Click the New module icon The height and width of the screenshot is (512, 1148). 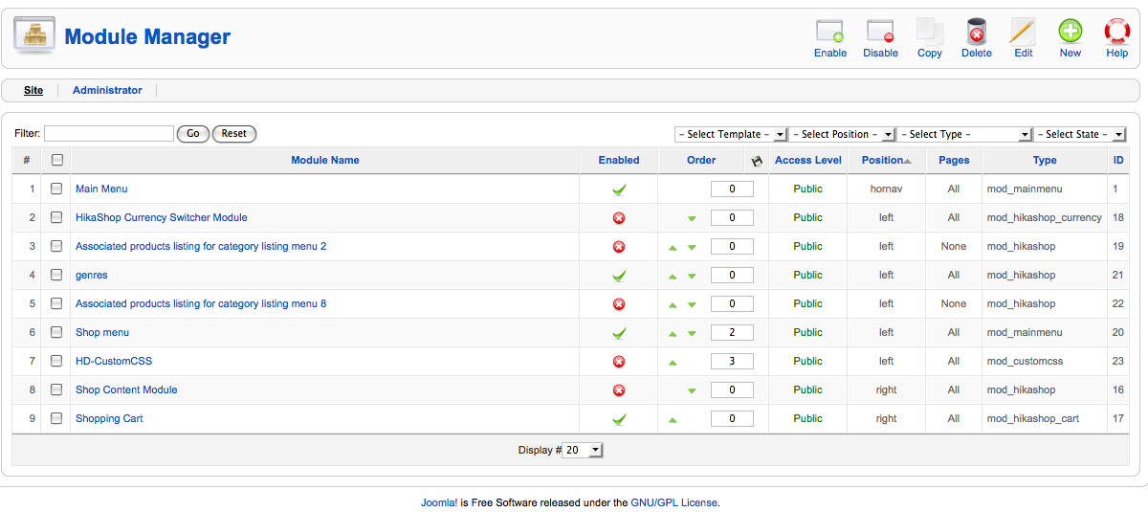[1070, 32]
